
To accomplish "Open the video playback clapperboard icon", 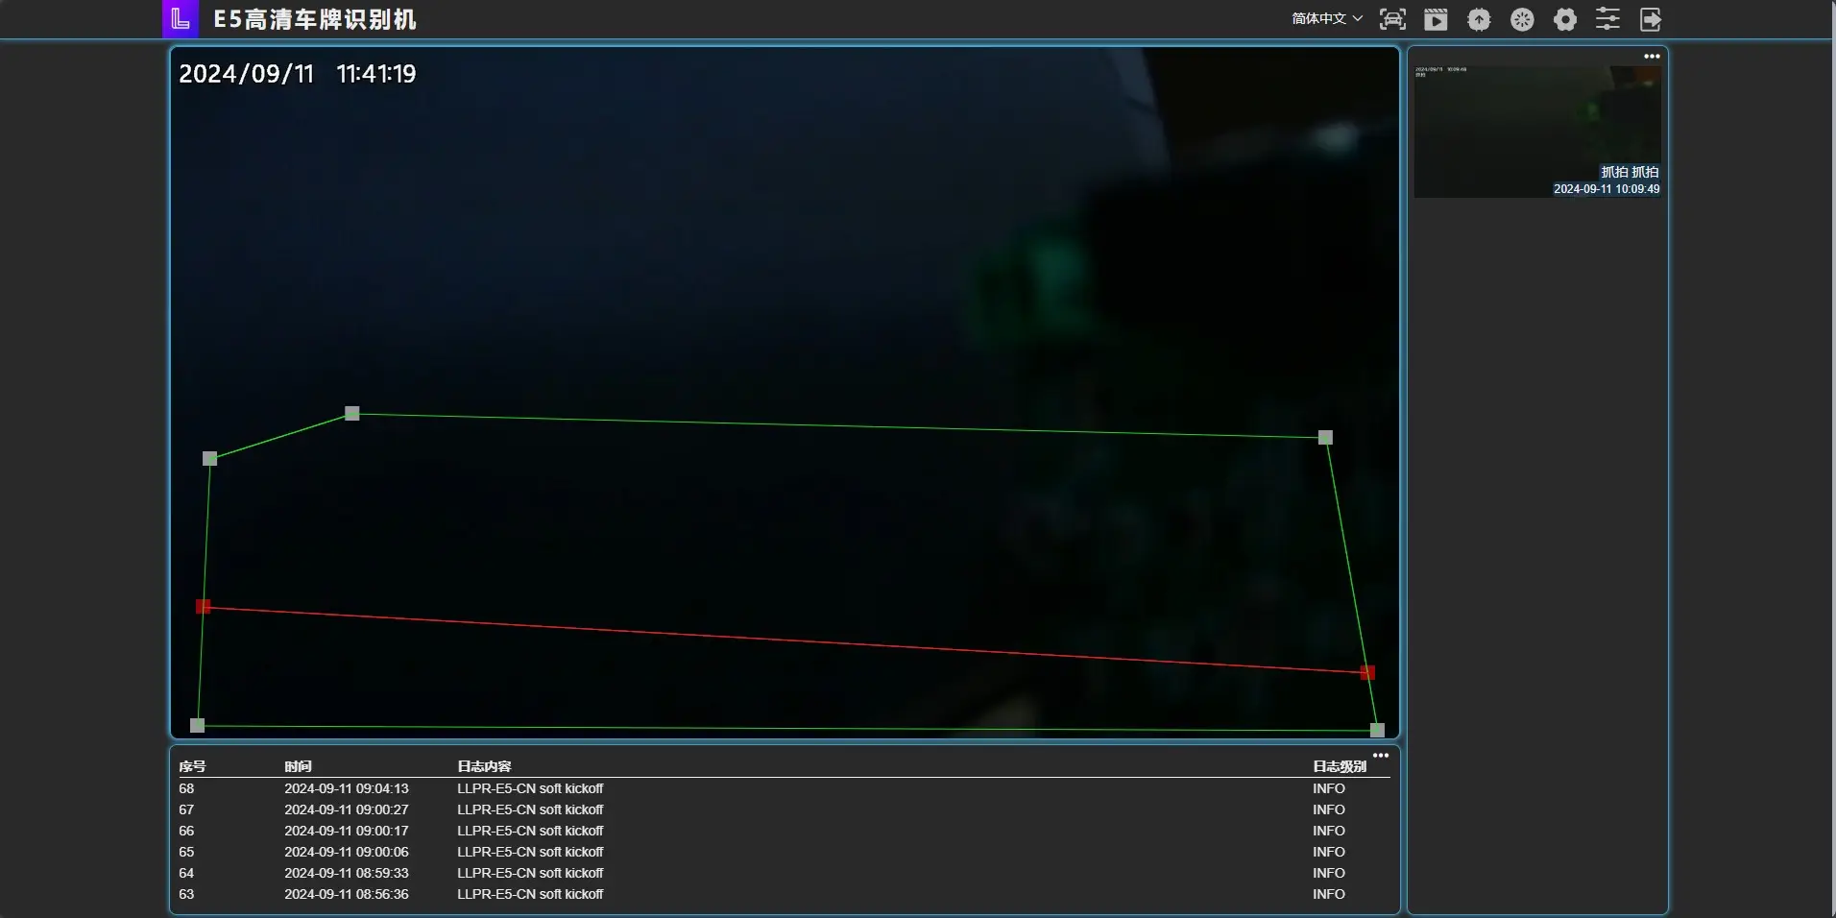I will point(1436,19).
